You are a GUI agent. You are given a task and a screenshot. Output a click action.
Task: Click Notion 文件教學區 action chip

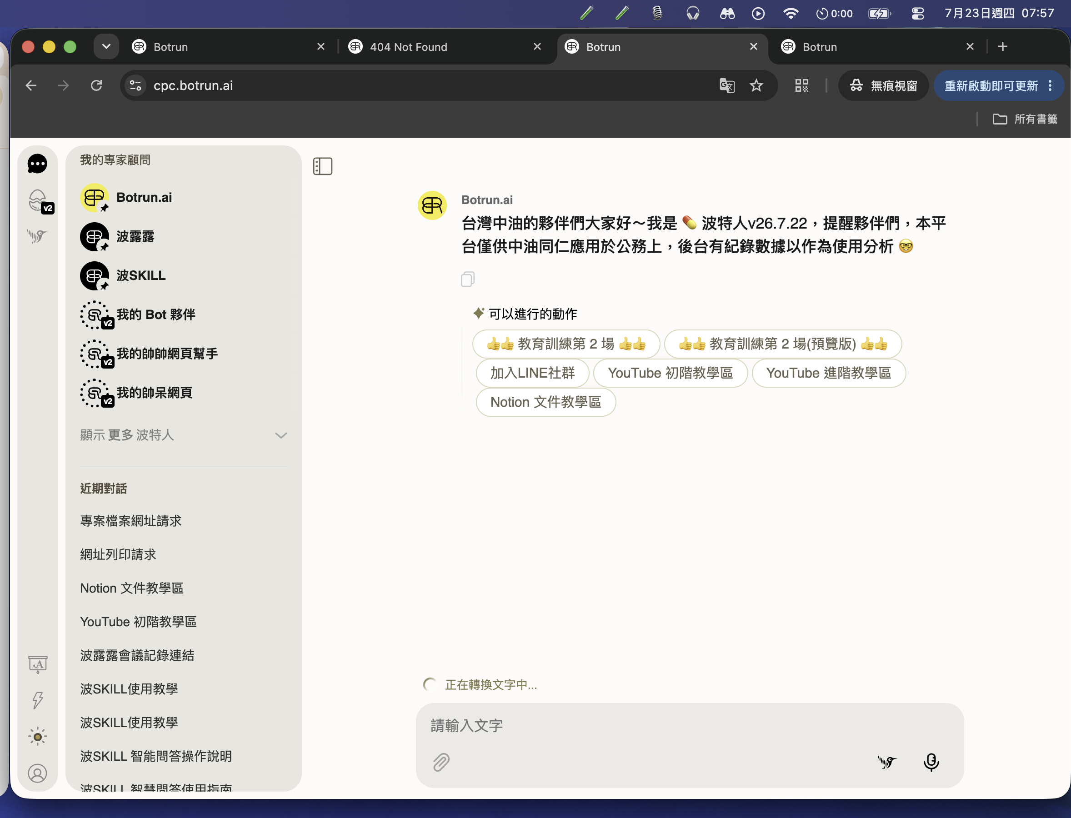point(546,402)
